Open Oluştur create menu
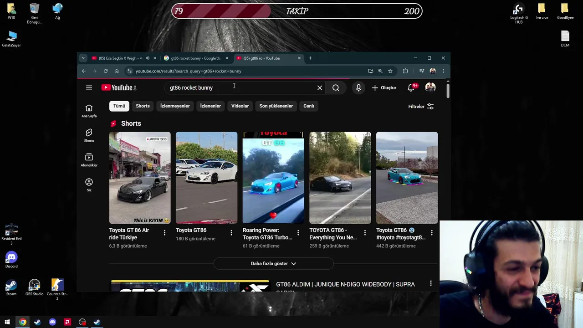The height and width of the screenshot is (328, 583). [x=384, y=87]
